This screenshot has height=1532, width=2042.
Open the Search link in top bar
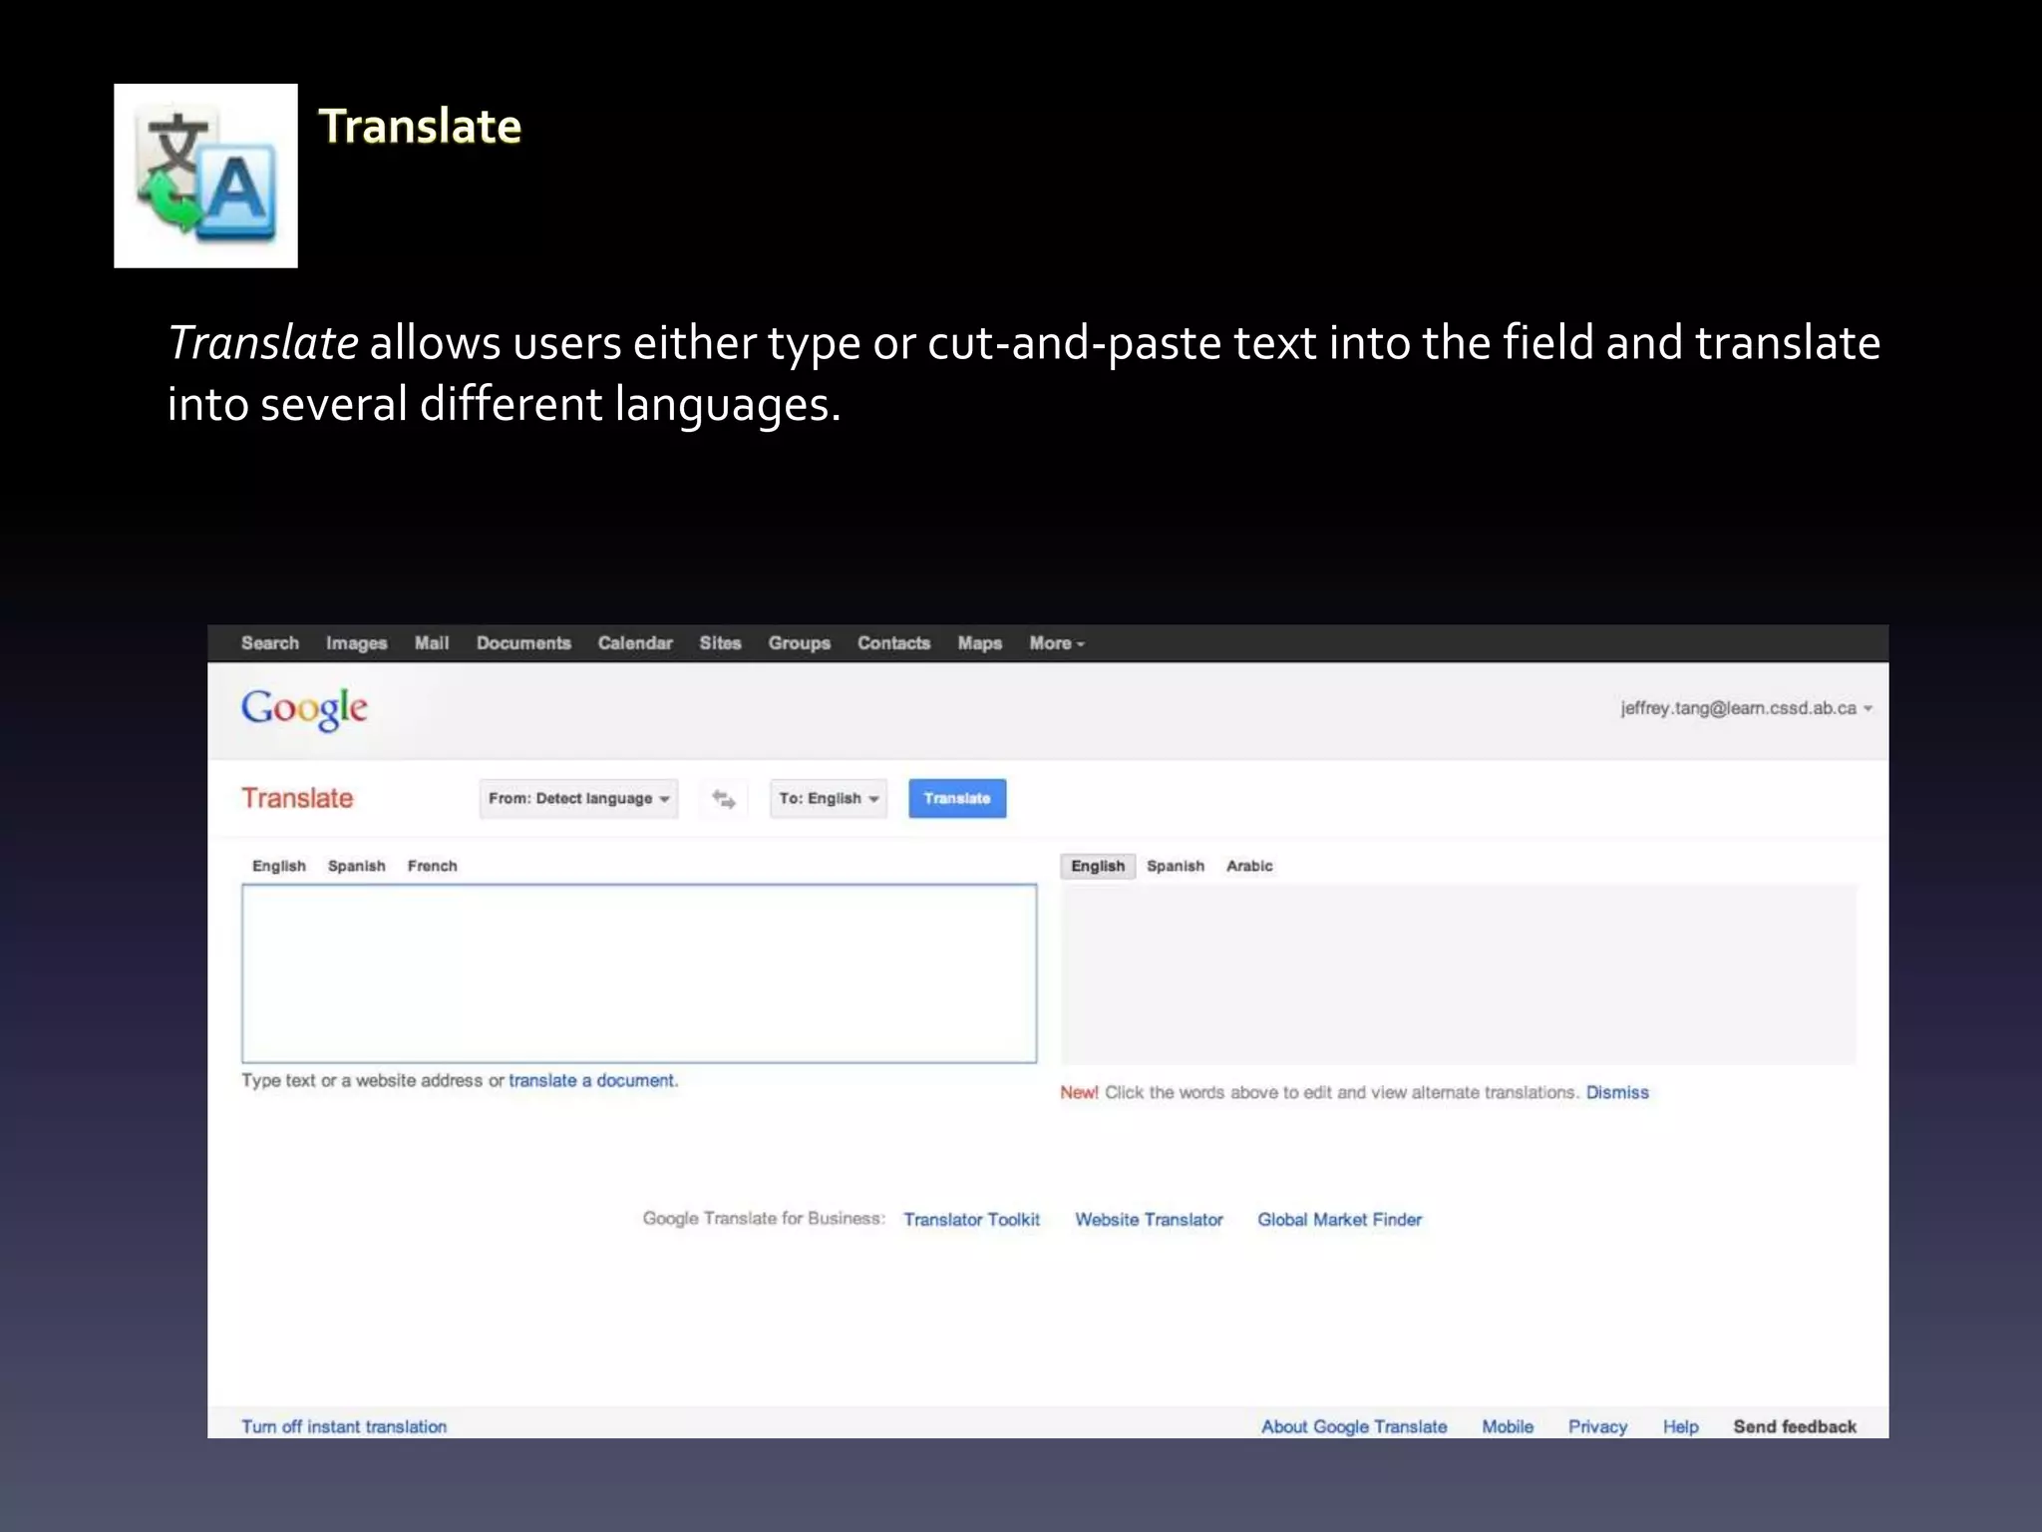pos(270,643)
